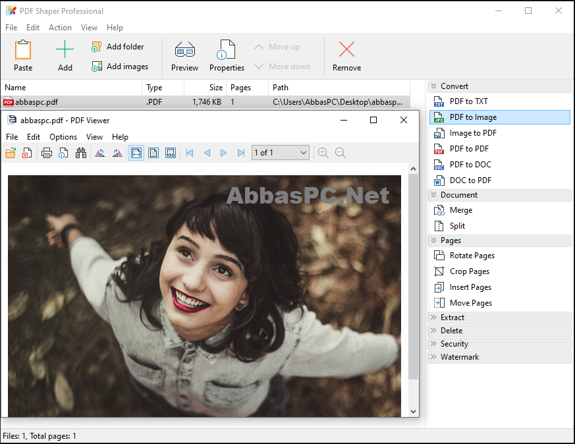Collapse the Convert section
The height and width of the screenshot is (444, 575).
(499, 86)
